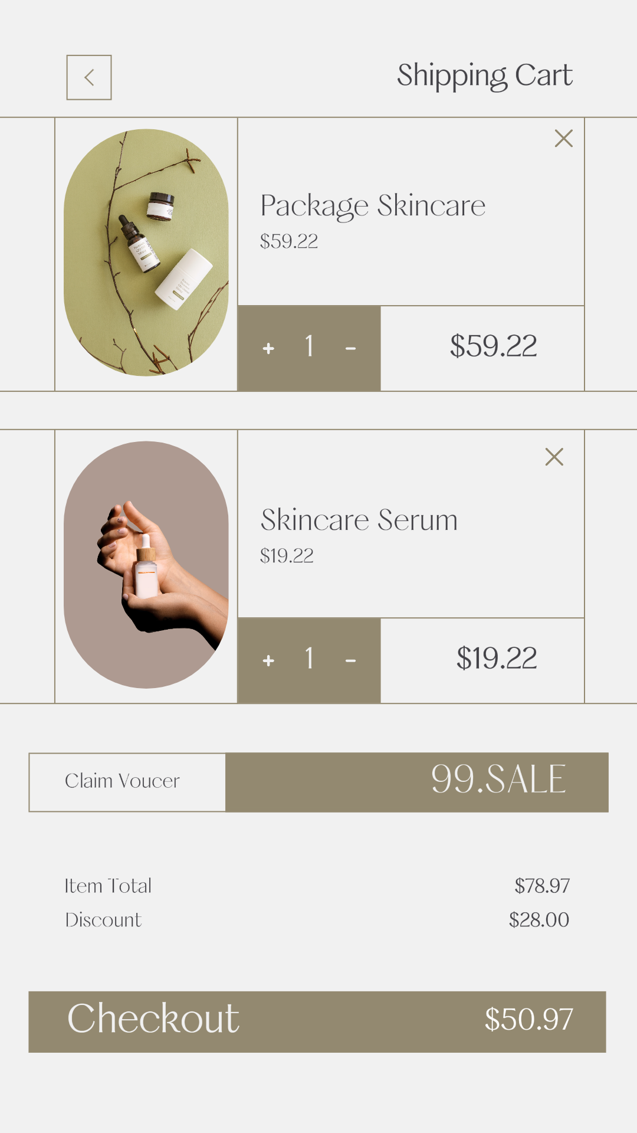Increase Skincare Serum quantity with plus
The image size is (637, 1133).
click(268, 661)
